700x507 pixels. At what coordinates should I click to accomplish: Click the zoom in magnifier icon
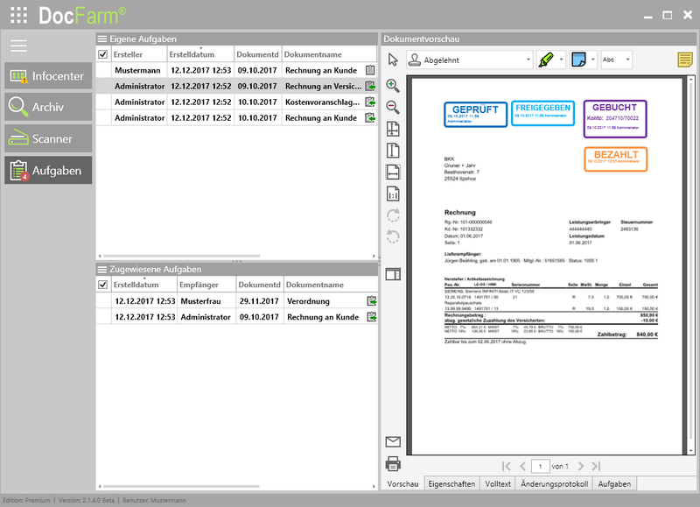tap(393, 86)
